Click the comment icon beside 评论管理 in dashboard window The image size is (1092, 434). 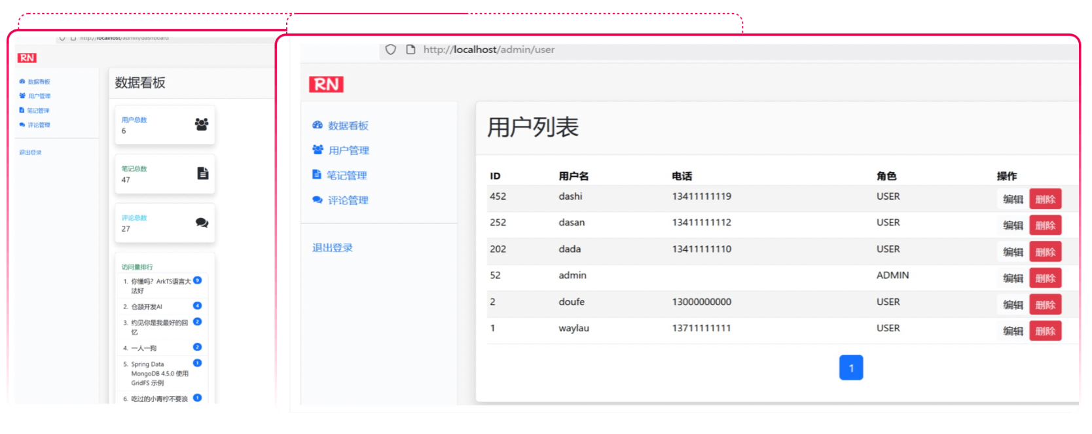pos(22,124)
